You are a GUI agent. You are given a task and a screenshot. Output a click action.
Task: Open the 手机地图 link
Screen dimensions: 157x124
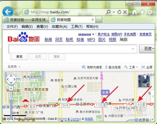(130, 34)
